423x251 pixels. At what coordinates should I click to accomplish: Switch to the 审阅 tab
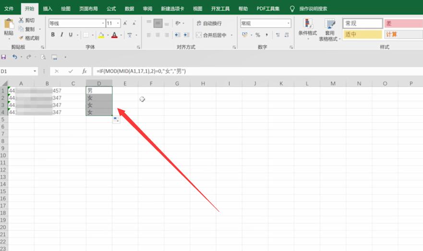click(x=147, y=9)
